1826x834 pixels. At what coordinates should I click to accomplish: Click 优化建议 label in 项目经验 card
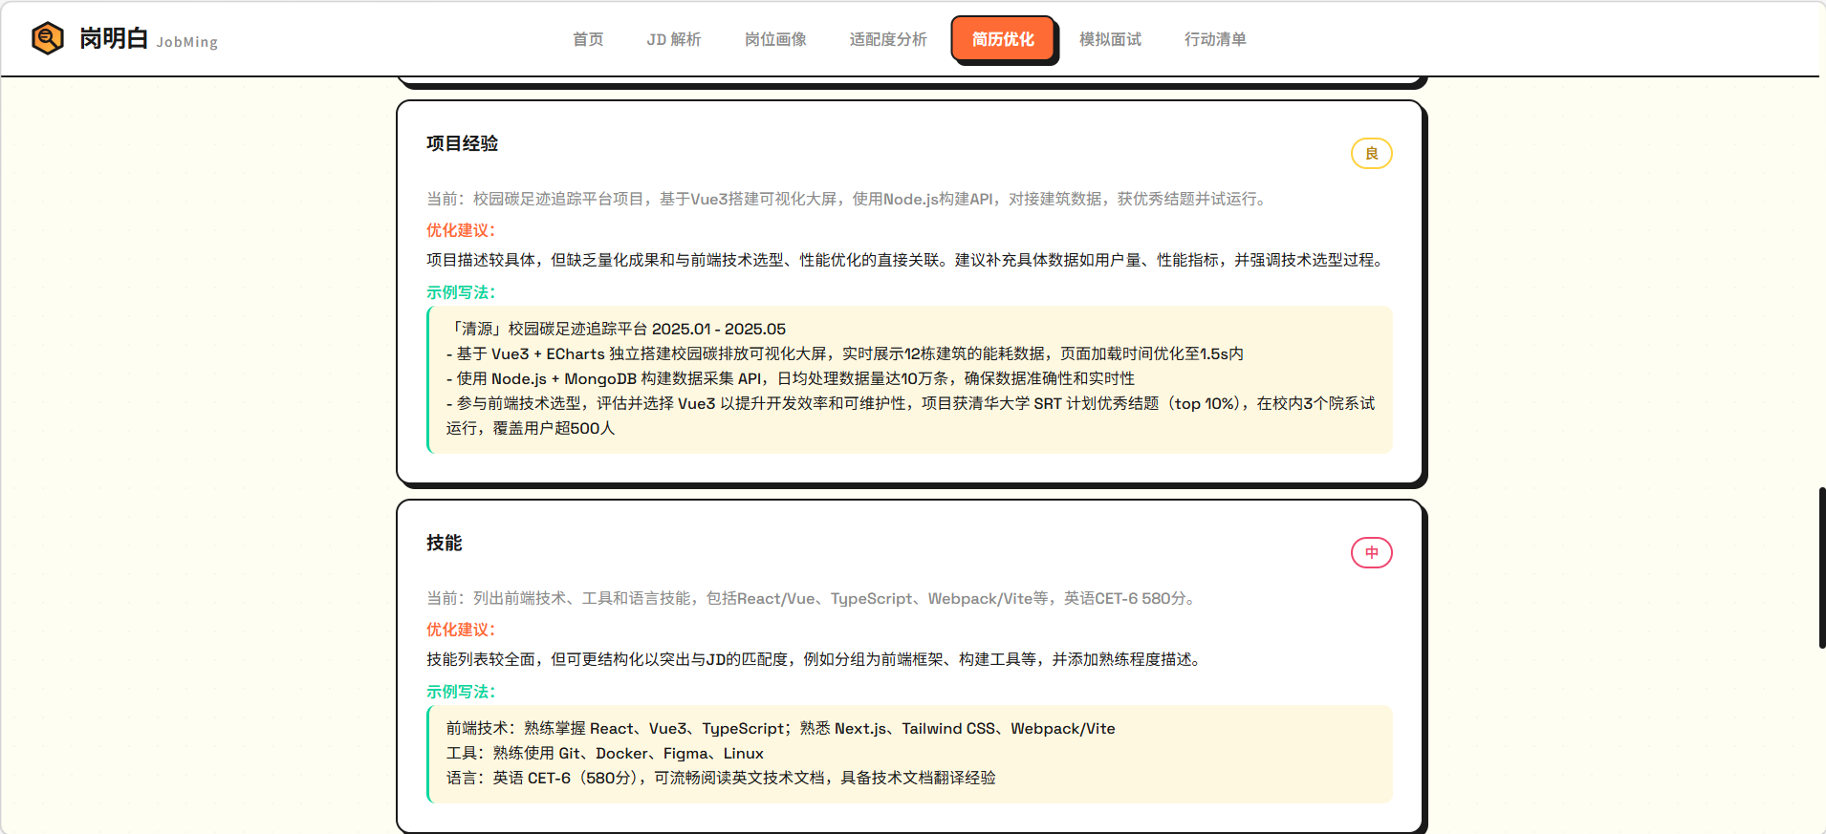click(461, 230)
